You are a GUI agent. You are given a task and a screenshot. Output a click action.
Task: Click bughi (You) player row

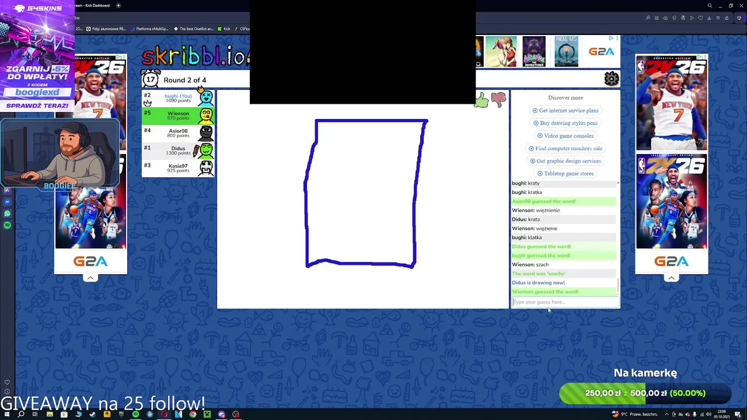[178, 98]
